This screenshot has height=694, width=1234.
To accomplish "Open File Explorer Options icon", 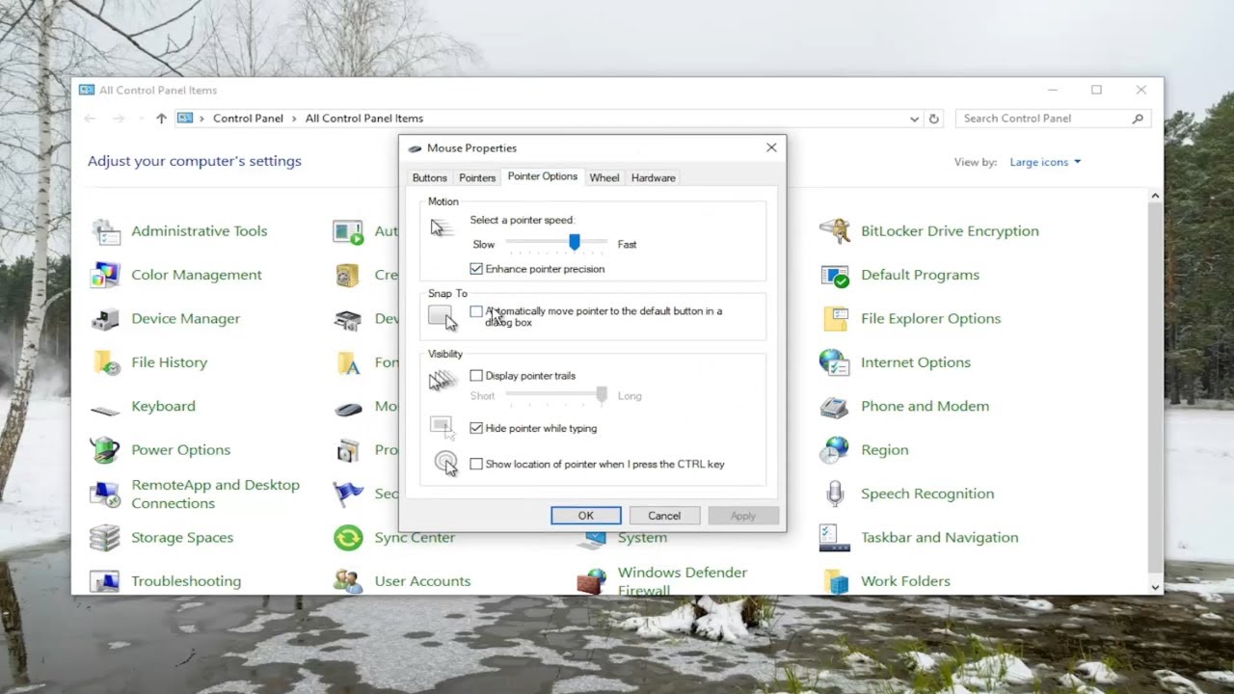I will [835, 319].
